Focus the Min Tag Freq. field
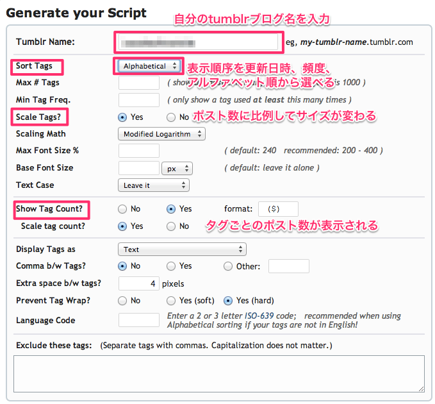This screenshot has width=435, height=404. tap(139, 100)
